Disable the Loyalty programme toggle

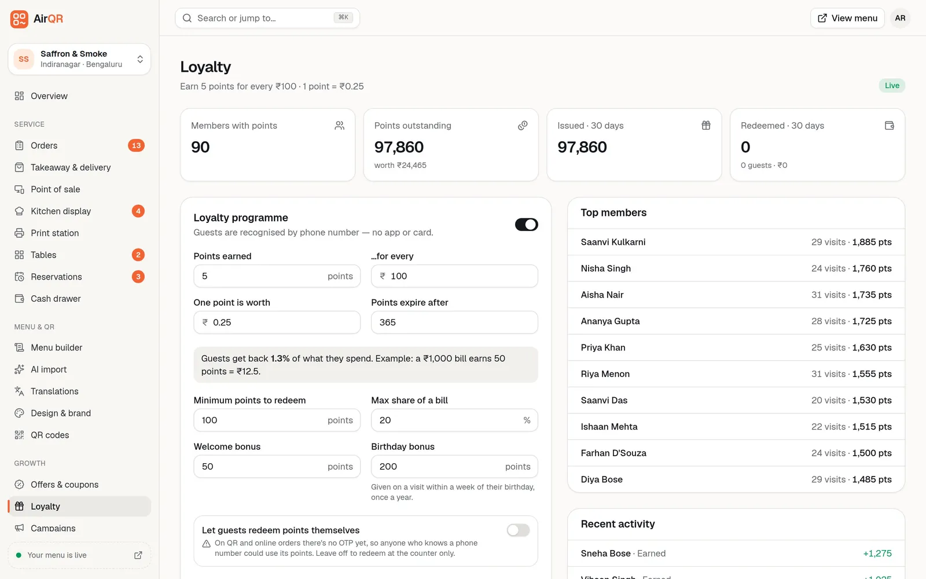point(527,225)
